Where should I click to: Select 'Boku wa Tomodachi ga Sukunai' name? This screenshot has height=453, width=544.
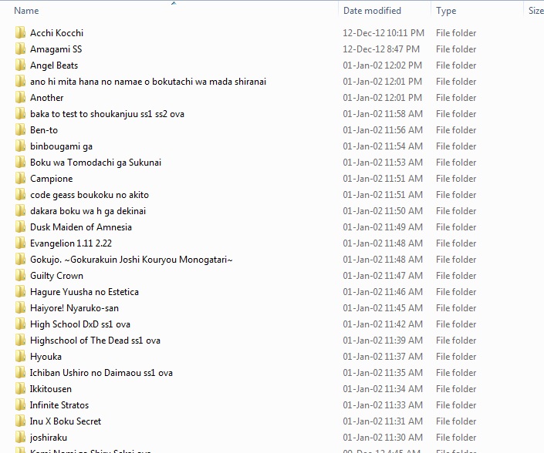click(x=96, y=163)
